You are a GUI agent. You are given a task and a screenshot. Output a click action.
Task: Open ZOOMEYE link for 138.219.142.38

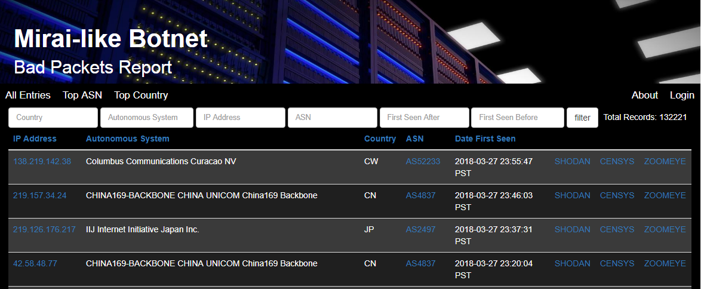pos(665,161)
